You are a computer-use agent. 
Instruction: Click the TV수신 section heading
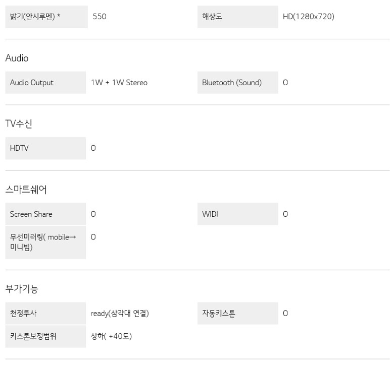19,124
